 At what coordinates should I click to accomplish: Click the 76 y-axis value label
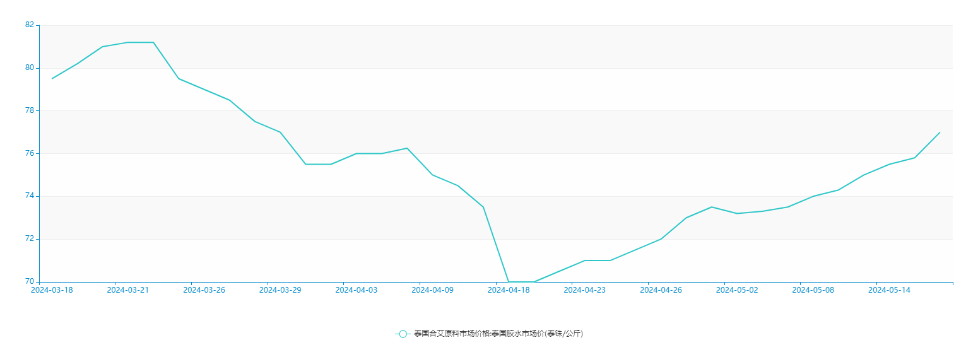[x=30, y=153]
